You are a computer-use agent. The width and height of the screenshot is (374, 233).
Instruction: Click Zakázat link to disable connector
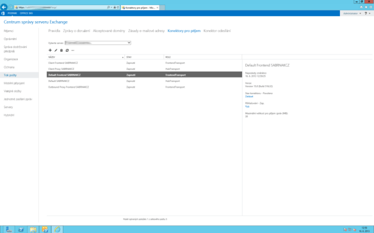pos(249,97)
